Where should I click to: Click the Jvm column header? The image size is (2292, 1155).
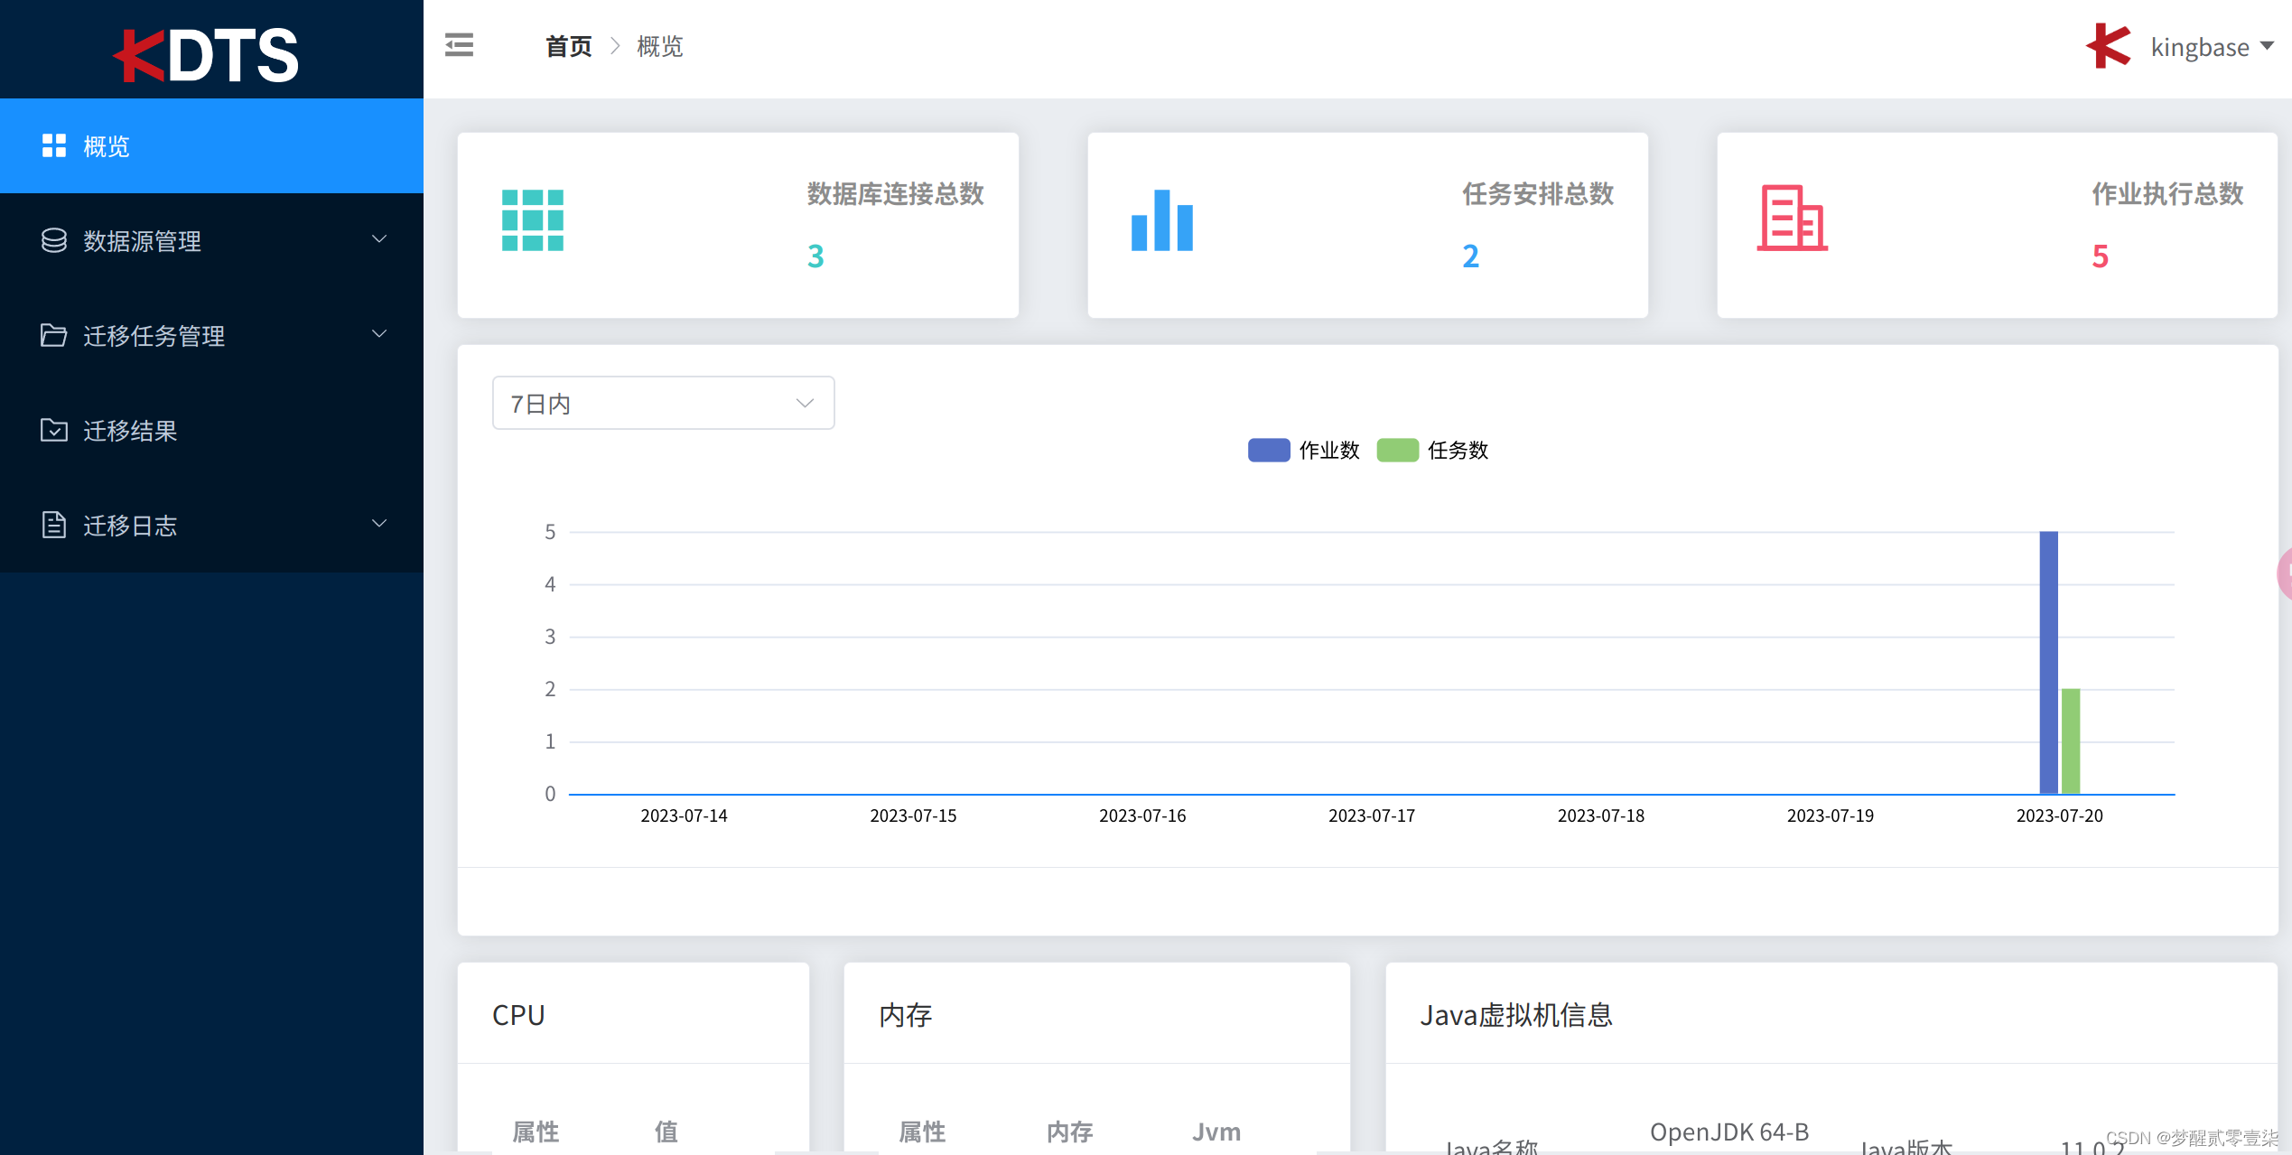pos(1216,1132)
